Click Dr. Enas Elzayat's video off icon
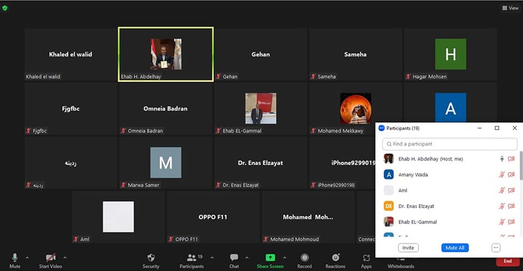The width and height of the screenshot is (523, 271). (511, 206)
